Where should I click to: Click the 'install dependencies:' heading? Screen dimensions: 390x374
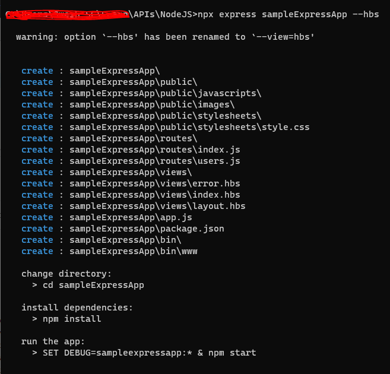point(77,308)
